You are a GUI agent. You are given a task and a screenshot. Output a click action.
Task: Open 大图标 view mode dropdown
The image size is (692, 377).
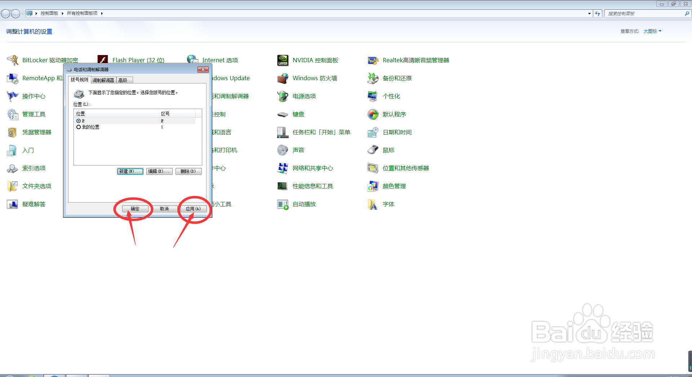652,31
